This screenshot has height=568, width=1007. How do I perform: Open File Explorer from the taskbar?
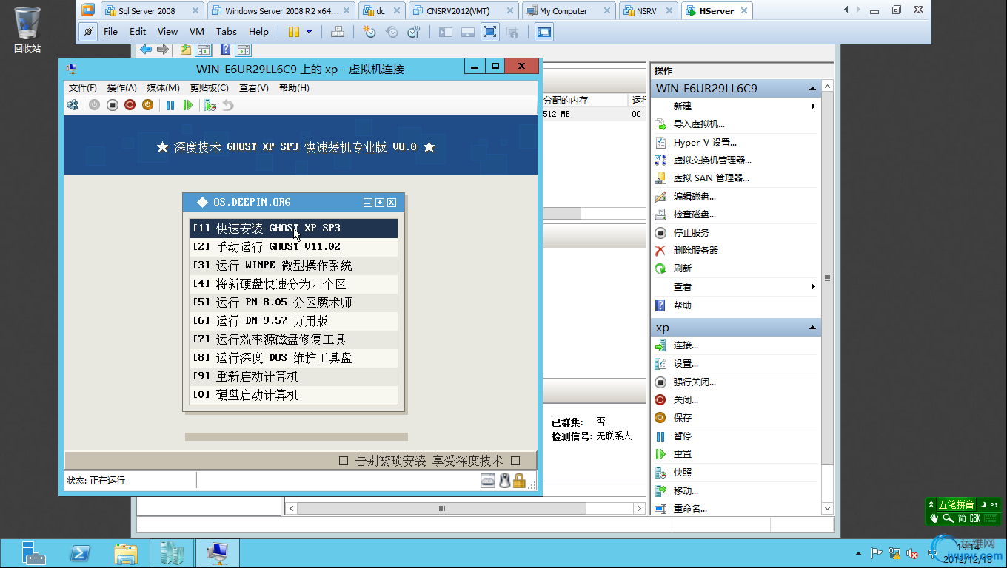125,552
